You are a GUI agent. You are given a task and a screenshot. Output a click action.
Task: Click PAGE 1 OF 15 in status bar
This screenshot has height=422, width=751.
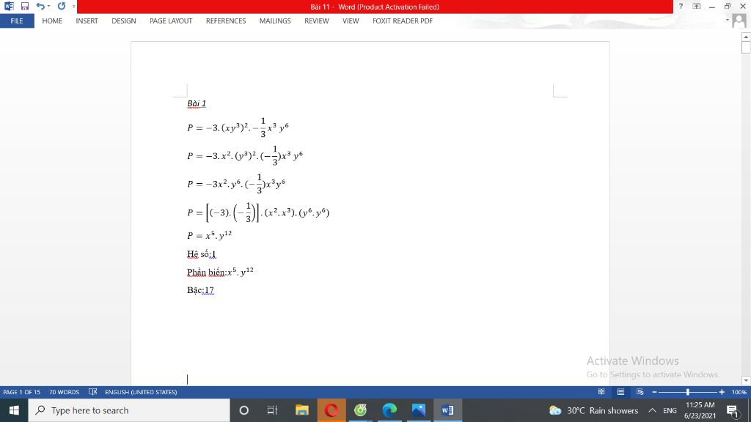click(22, 392)
